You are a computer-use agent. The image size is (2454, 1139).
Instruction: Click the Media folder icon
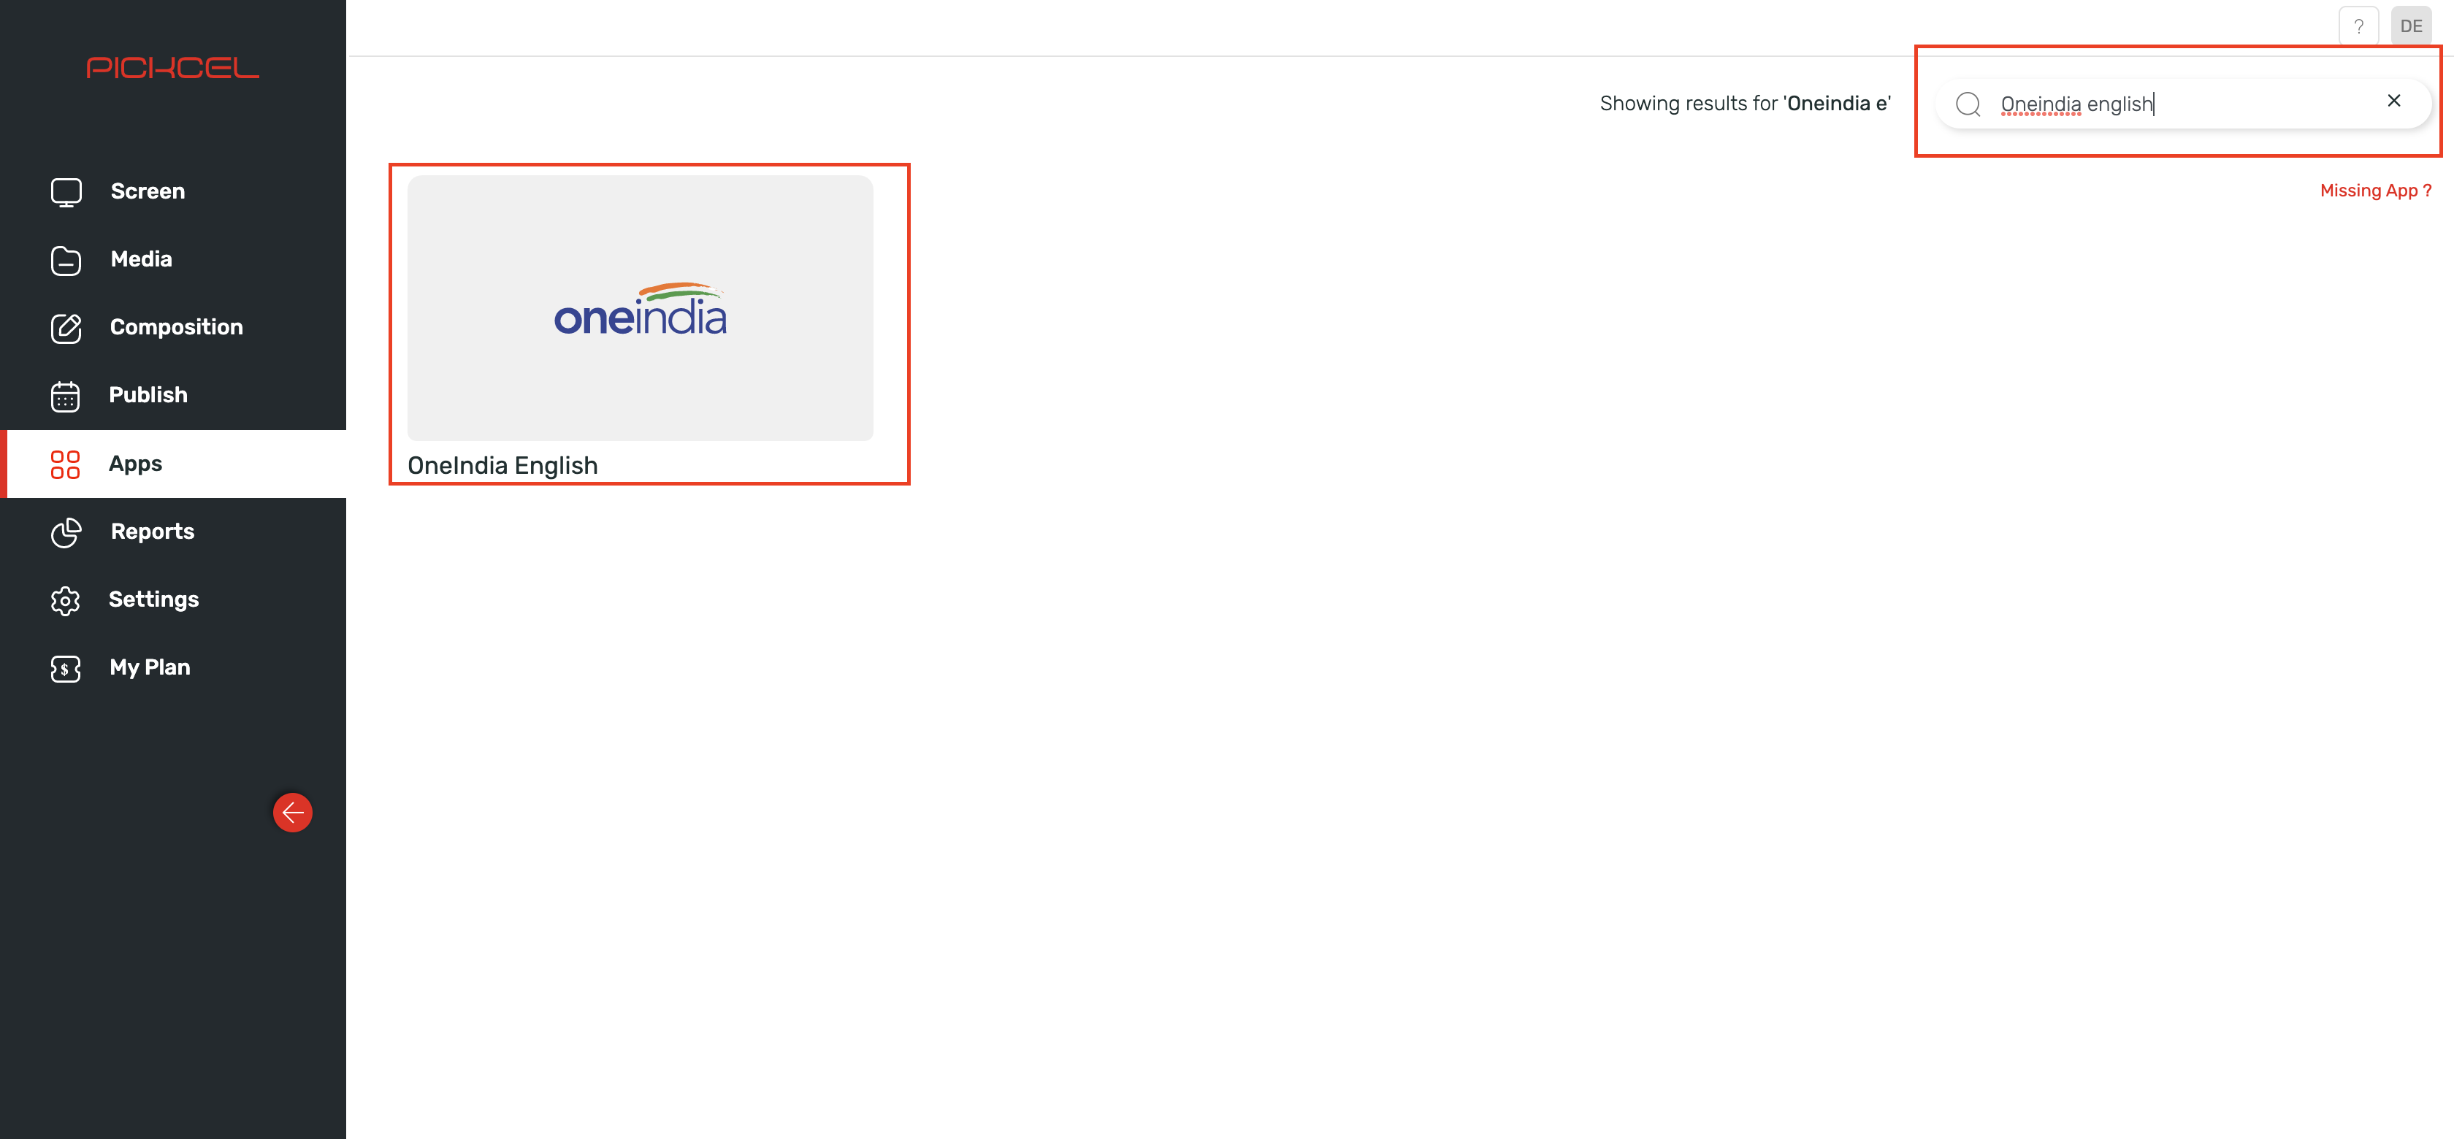pos(66,260)
